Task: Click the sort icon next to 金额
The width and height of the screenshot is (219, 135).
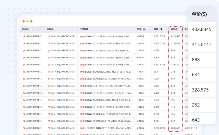Action: coord(161,29)
